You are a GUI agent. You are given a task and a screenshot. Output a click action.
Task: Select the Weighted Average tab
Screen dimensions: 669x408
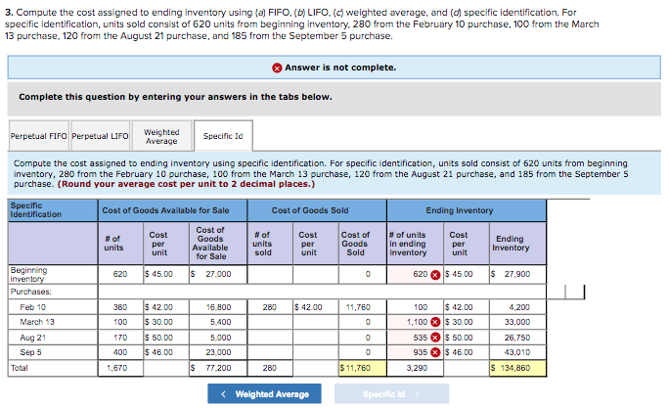[161, 136]
